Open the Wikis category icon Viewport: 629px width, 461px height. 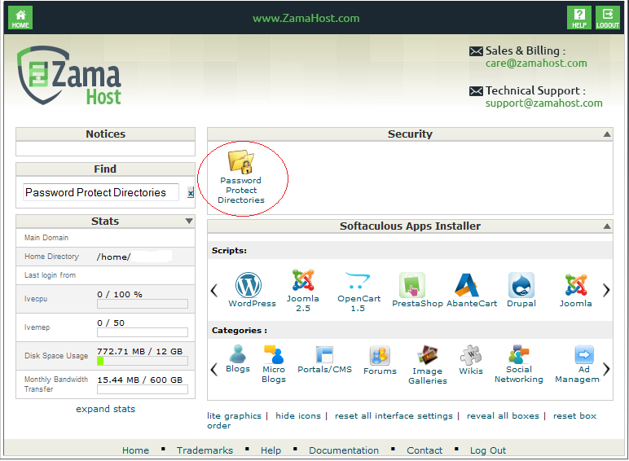click(x=471, y=355)
